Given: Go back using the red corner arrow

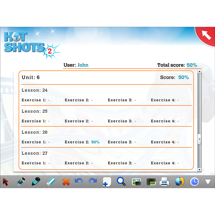Looking at the screenshot, I should [x=207, y=35].
